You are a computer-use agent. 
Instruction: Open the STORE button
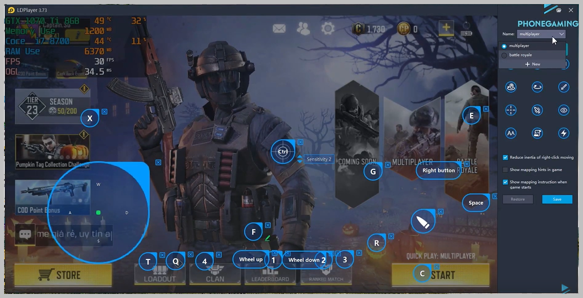pos(63,275)
